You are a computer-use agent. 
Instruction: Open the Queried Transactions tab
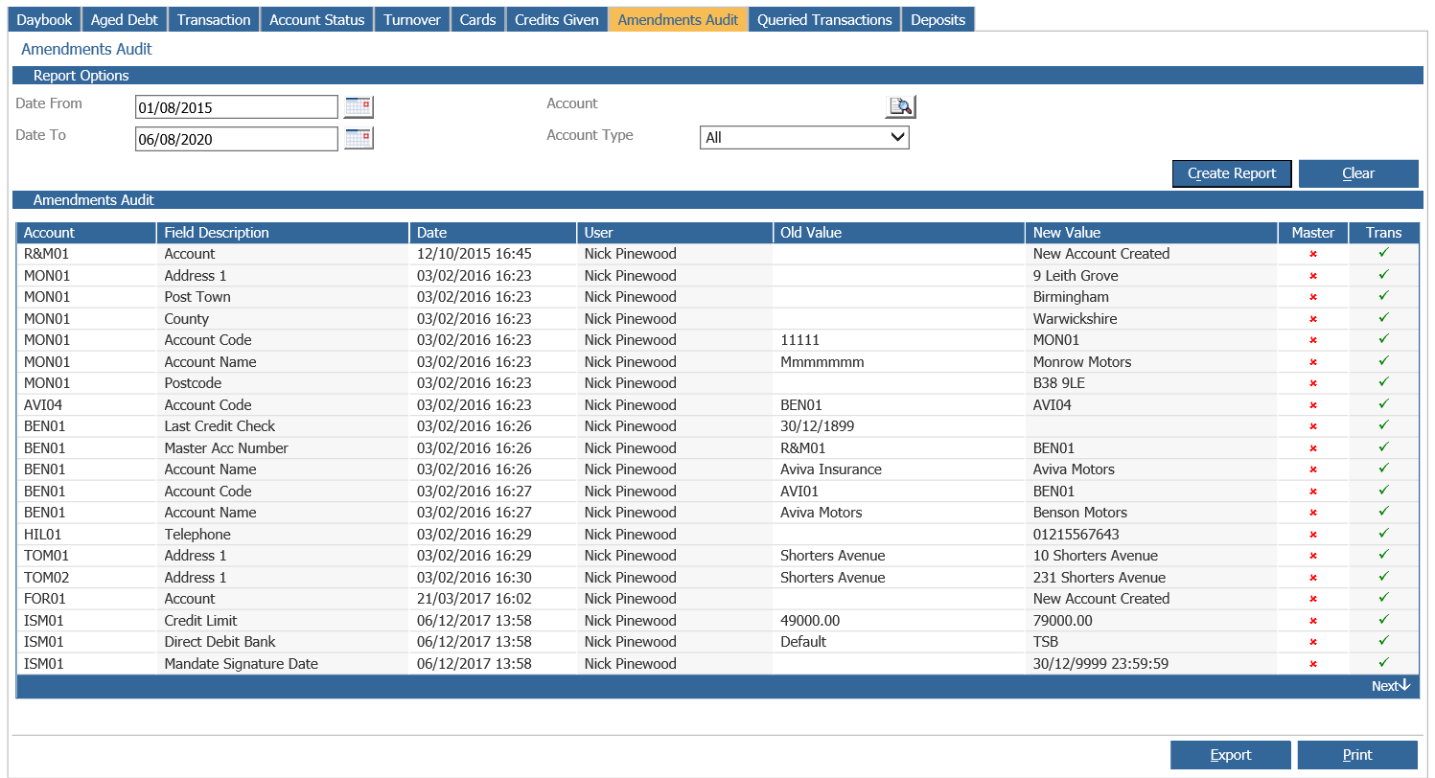pos(824,19)
